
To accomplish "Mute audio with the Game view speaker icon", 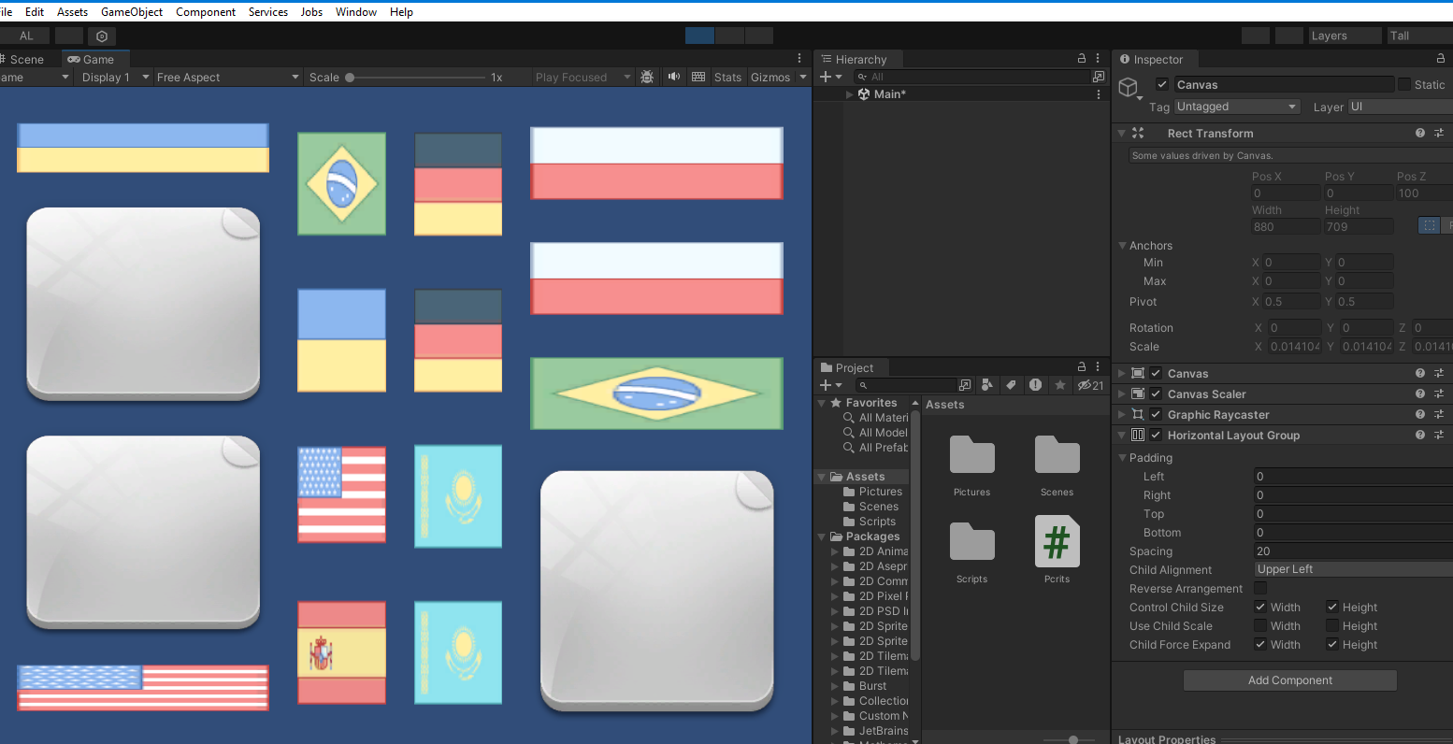I will click(x=673, y=77).
